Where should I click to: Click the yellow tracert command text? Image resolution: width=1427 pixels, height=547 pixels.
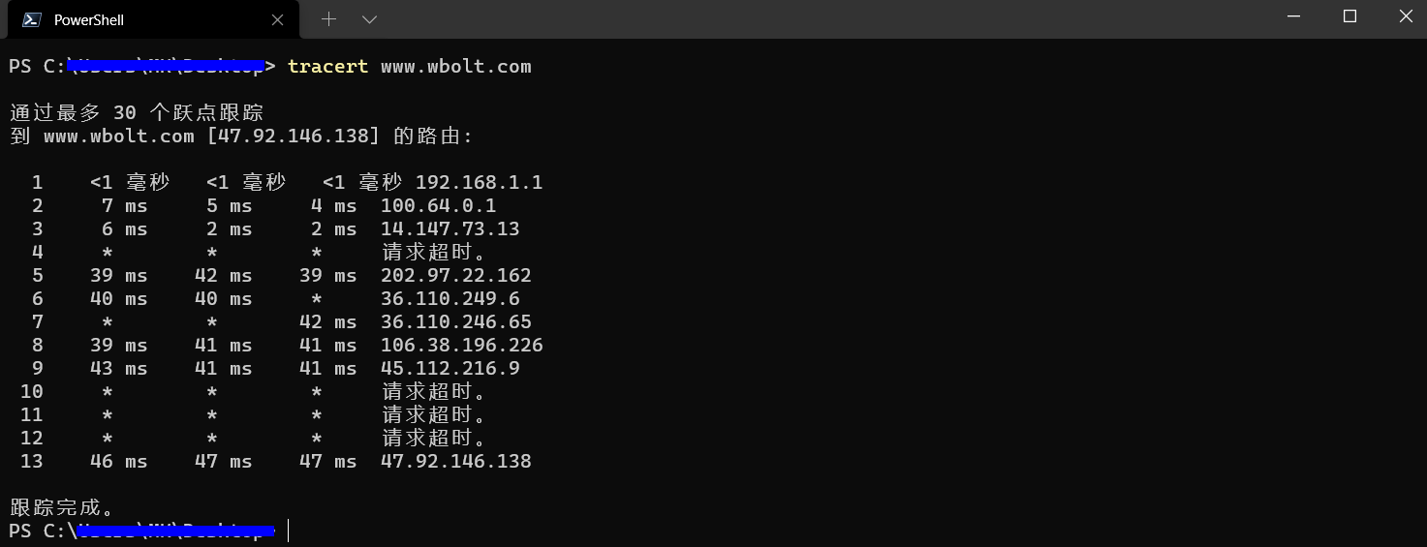coord(327,66)
